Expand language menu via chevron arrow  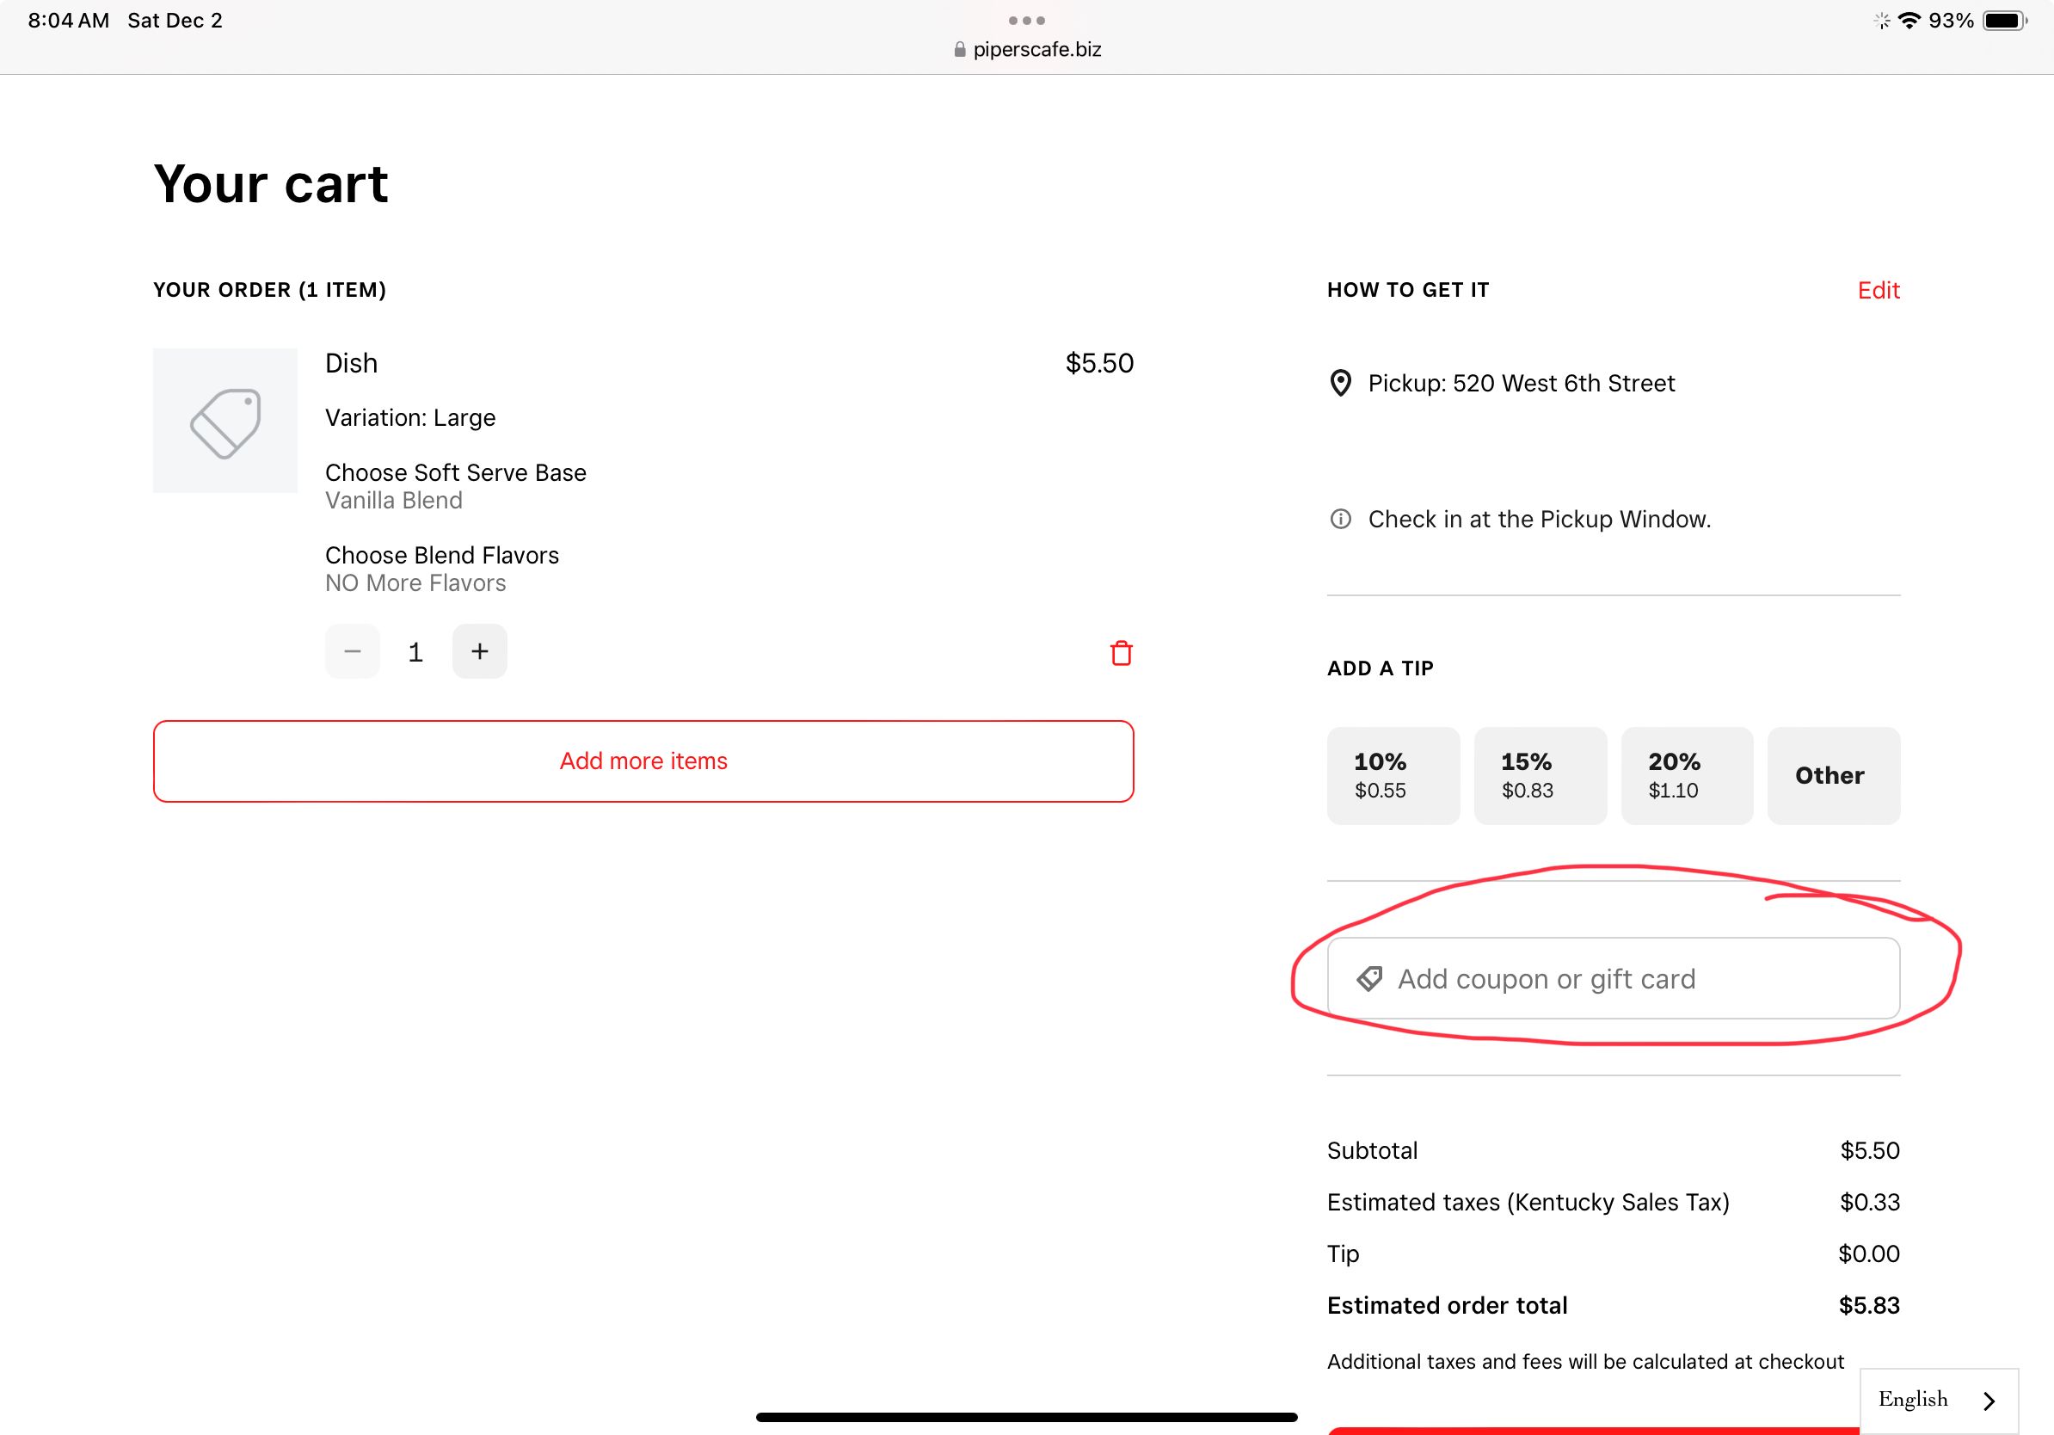pos(1989,1401)
